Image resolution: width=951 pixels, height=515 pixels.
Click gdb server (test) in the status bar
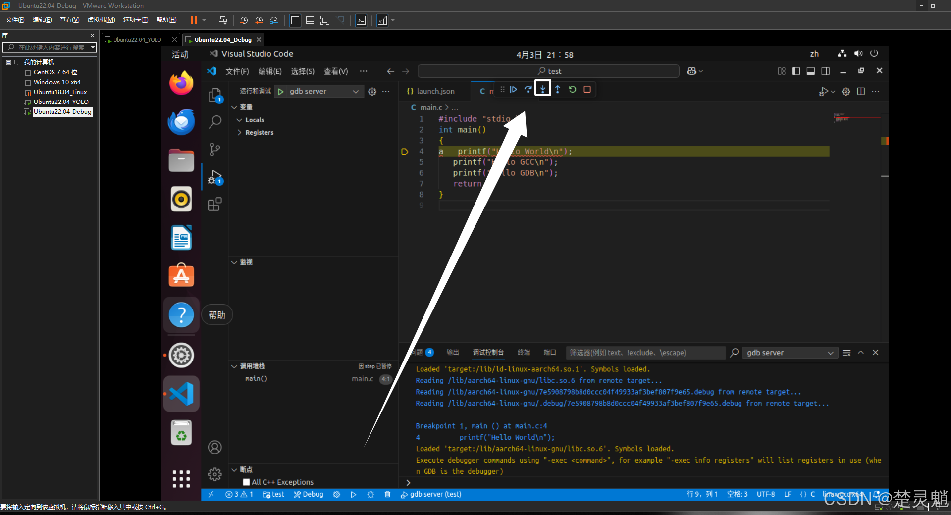point(431,494)
